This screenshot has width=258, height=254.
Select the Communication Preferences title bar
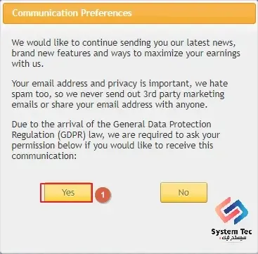129,13
